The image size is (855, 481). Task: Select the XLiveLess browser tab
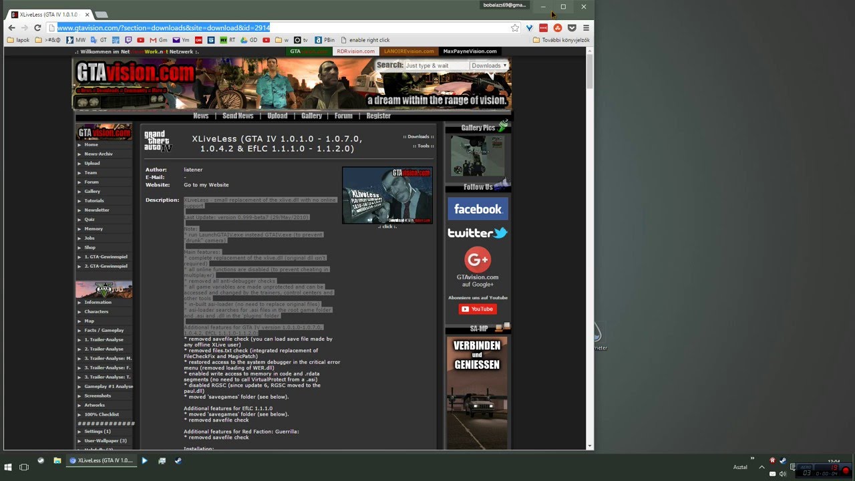point(48,14)
